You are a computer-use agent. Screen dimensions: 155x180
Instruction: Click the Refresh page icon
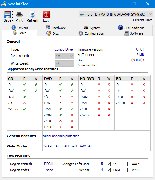point(32,15)
